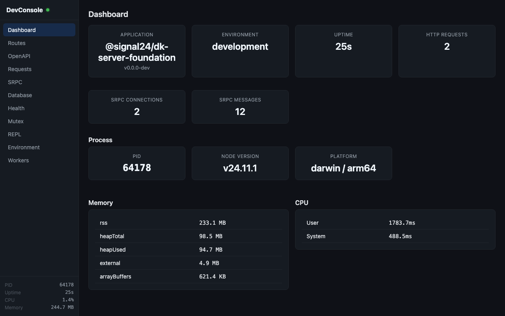The width and height of the screenshot is (505, 316).
Task: Click the PID value in the status footer
Action: point(66,284)
